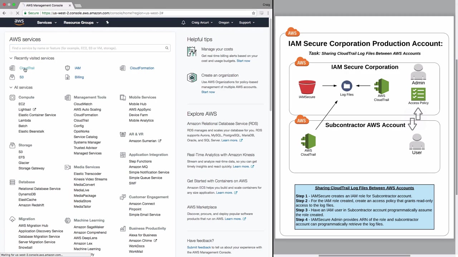Click the Application Integration category icon

[x=123, y=155]
